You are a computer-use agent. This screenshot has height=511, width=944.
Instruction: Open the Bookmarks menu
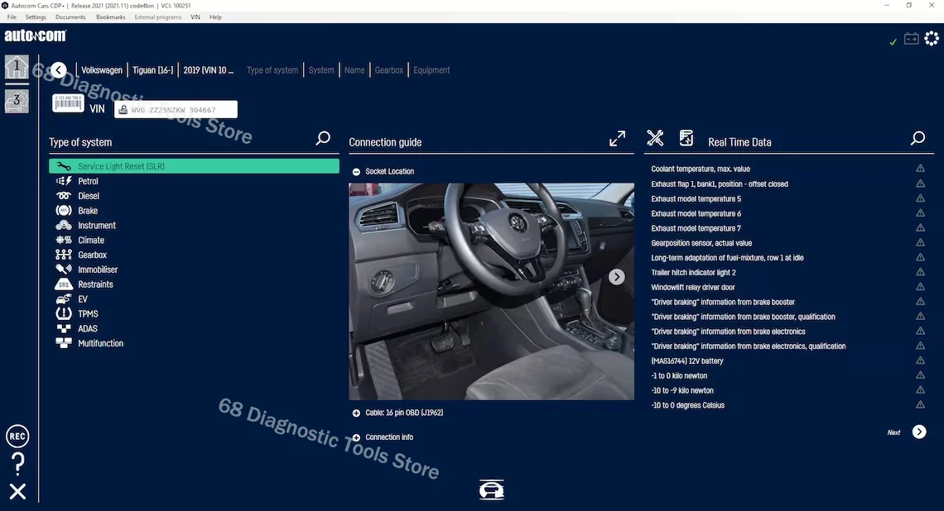click(111, 17)
